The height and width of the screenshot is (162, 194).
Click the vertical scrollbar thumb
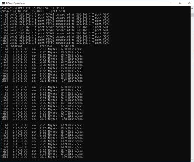click(x=192, y=15)
